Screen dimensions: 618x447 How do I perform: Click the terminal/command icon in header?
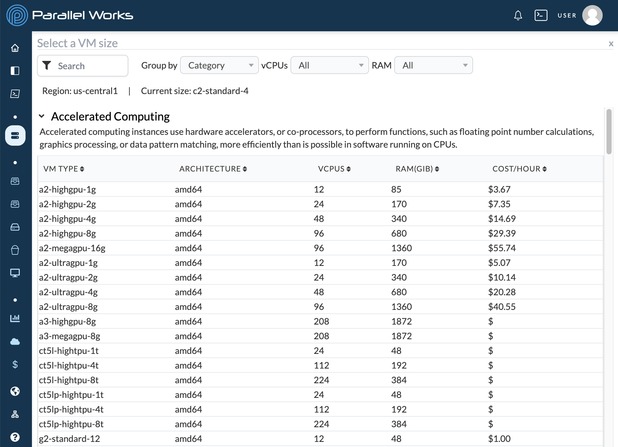(541, 14)
